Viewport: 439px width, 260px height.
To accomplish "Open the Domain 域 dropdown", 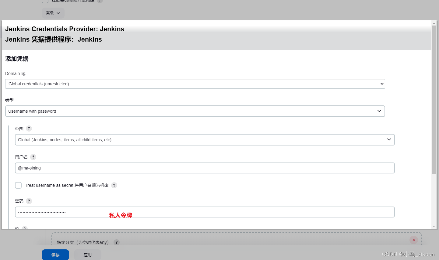I will click(x=195, y=84).
